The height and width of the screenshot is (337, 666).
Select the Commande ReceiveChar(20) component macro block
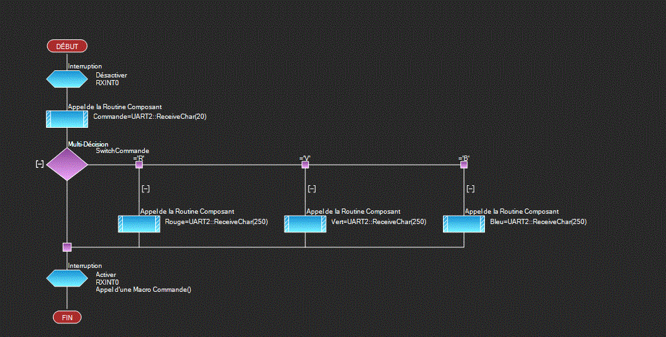point(67,119)
